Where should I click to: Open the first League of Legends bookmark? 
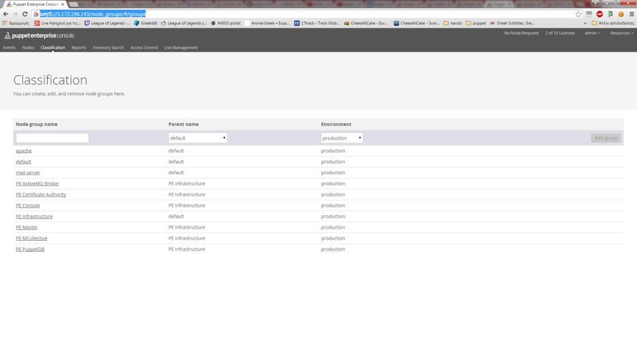107,23
